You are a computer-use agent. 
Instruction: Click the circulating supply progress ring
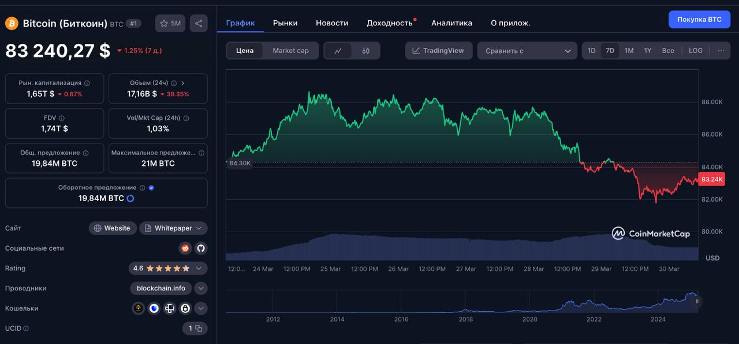pyautogui.click(x=130, y=198)
